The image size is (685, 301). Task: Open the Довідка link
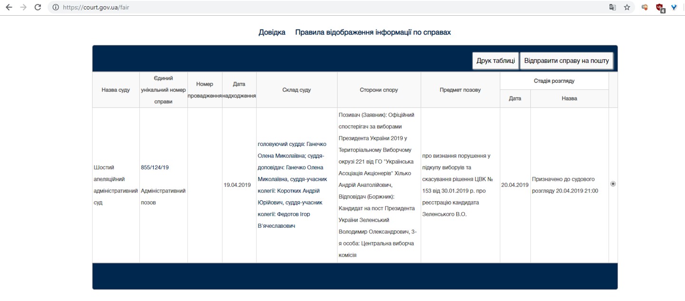pyautogui.click(x=272, y=32)
